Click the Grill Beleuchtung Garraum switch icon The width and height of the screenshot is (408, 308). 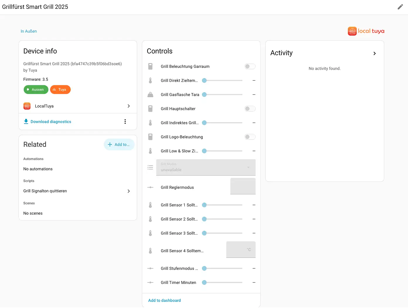point(150,66)
